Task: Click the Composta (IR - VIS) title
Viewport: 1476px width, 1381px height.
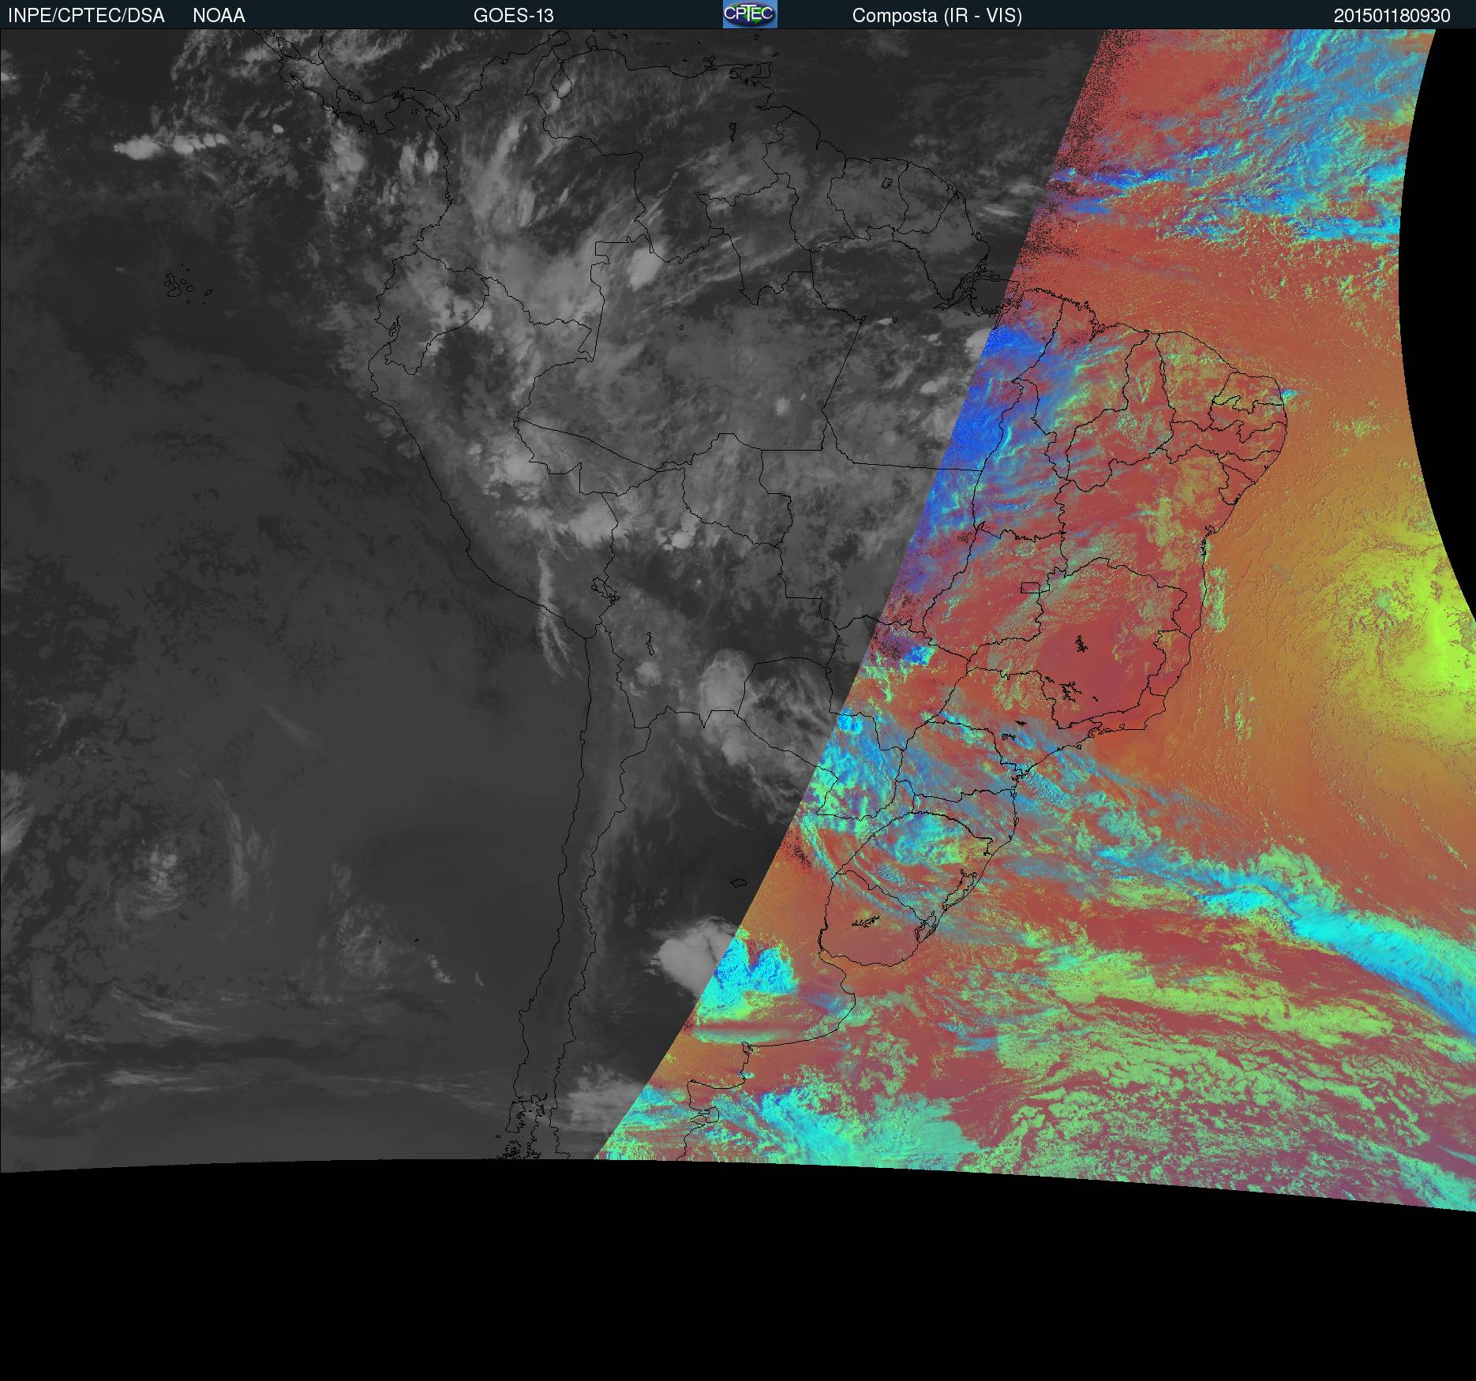Action: click(x=937, y=16)
